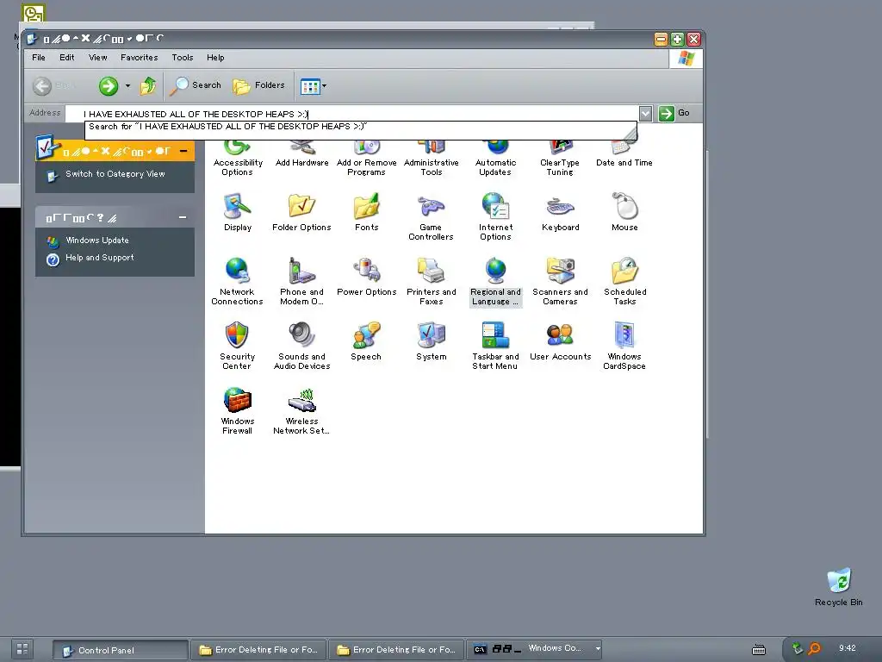Screen dimensions: 882x662
Task: Open the Help menu
Action: tap(215, 58)
